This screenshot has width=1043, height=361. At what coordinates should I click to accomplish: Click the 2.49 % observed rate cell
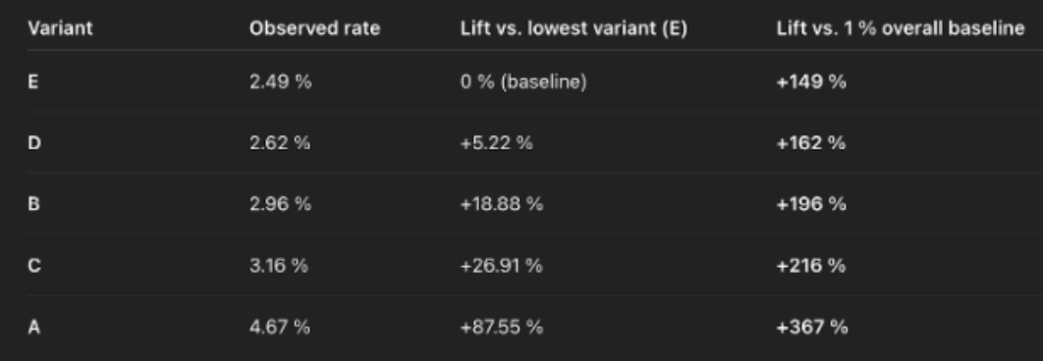[x=280, y=82]
